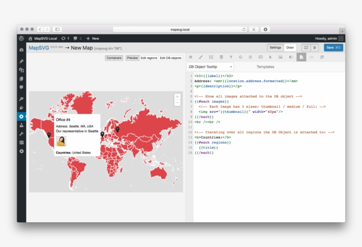
Task: Click the {{#each images}} code line
Action: (211, 101)
